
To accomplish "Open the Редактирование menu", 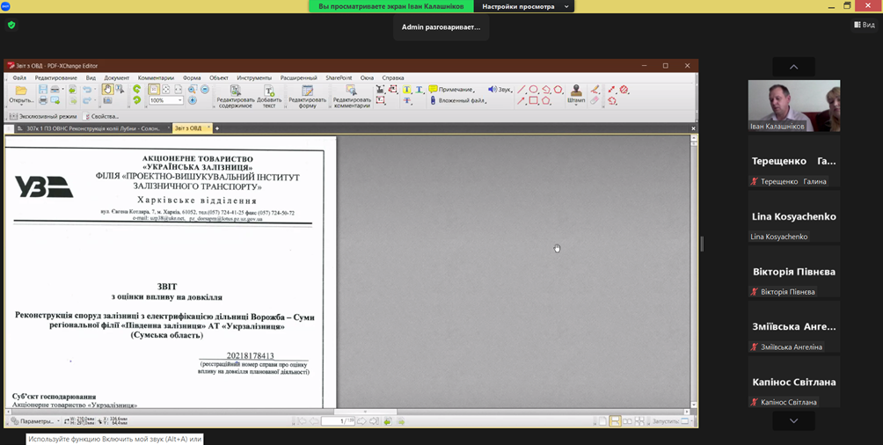I will 55,77.
